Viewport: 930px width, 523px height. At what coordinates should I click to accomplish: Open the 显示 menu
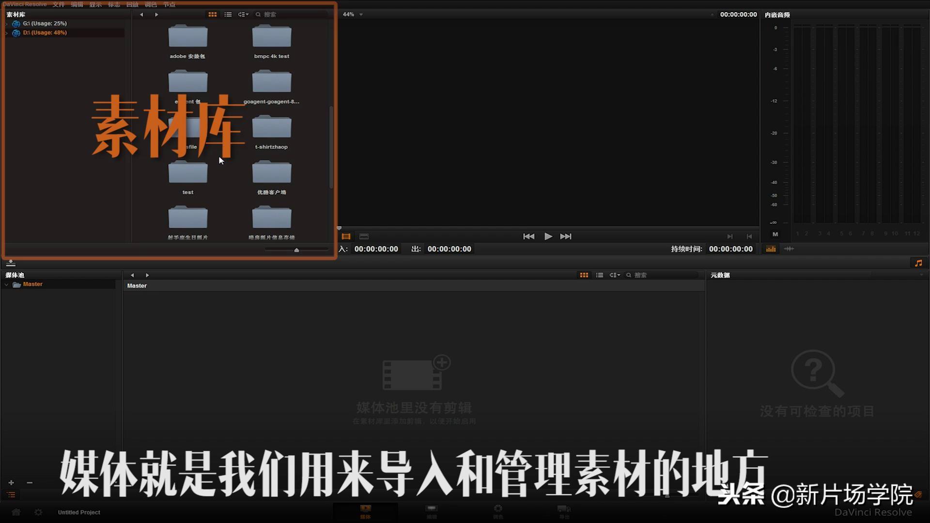click(95, 4)
